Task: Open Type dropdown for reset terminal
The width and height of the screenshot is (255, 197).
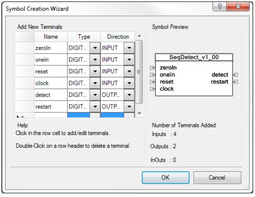Action: pyautogui.click(x=95, y=71)
